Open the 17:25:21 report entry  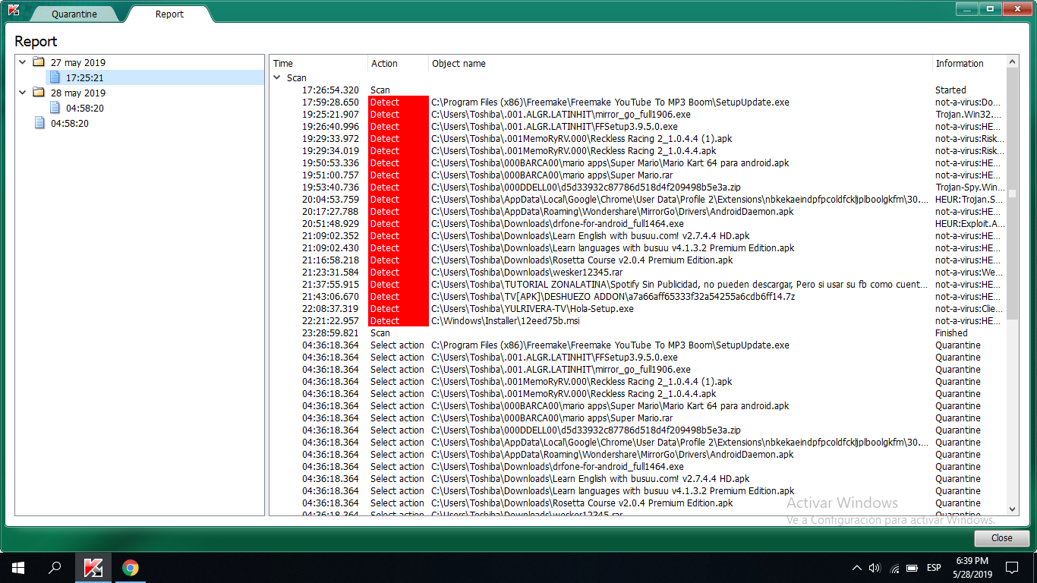tap(84, 77)
